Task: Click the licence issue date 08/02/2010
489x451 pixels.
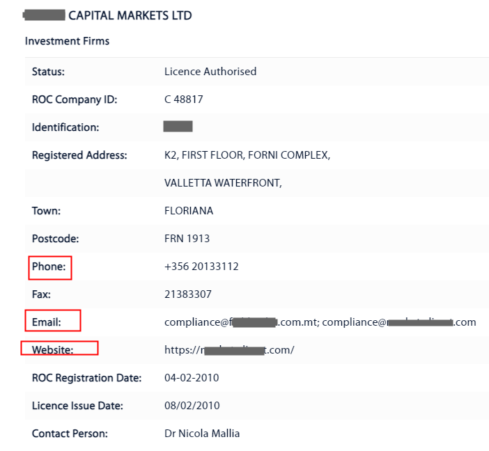Action: click(x=192, y=406)
